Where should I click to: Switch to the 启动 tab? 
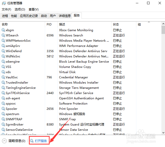point(44,16)
